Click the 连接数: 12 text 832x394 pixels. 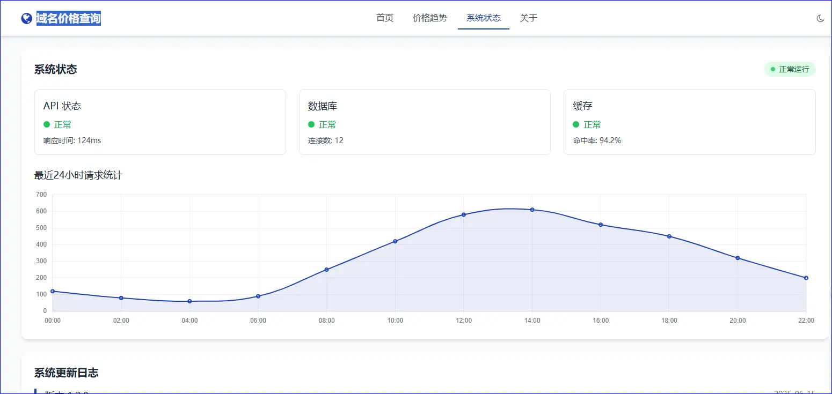tap(326, 140)
